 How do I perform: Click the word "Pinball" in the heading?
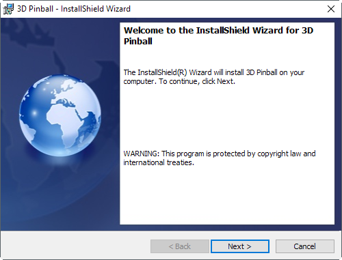pyautogui.click(x=138, y=42)
